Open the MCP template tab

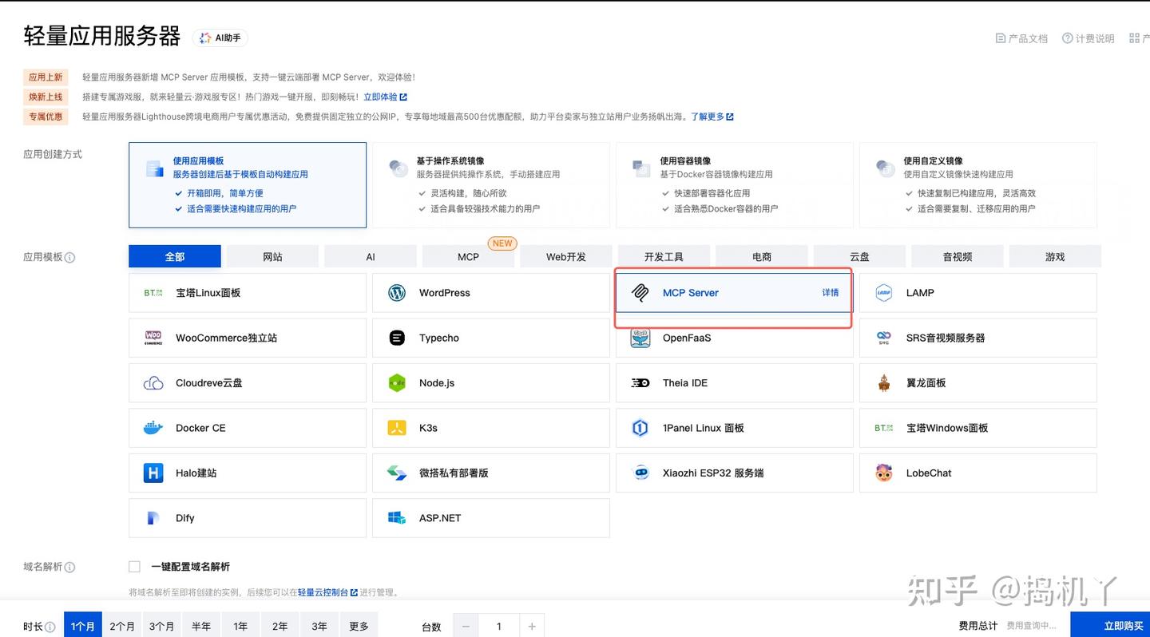tap(468, 256)
